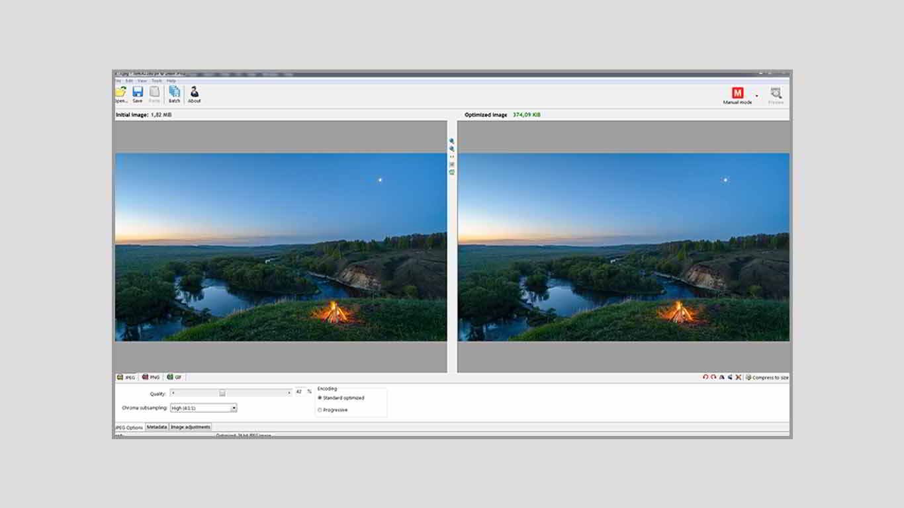Open the Image adjustments tab
Screen dimensions: 904x508
[191, 427]
